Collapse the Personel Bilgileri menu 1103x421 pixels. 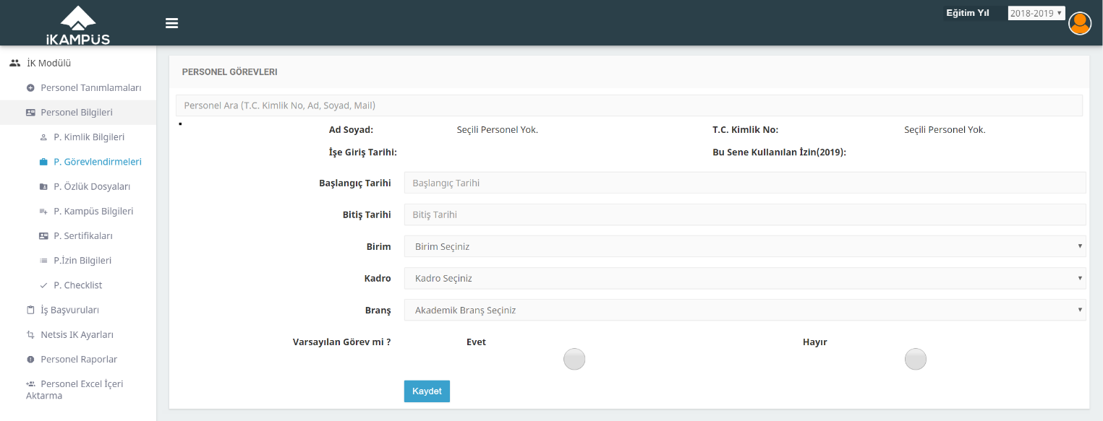point(78,113)
